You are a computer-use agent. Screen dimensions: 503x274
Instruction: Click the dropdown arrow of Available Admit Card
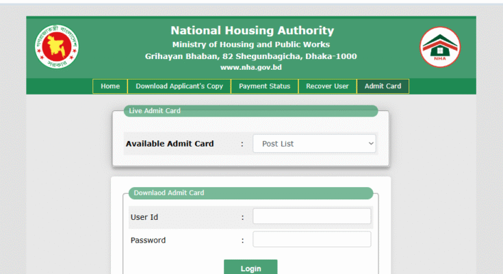click(371, 144)
